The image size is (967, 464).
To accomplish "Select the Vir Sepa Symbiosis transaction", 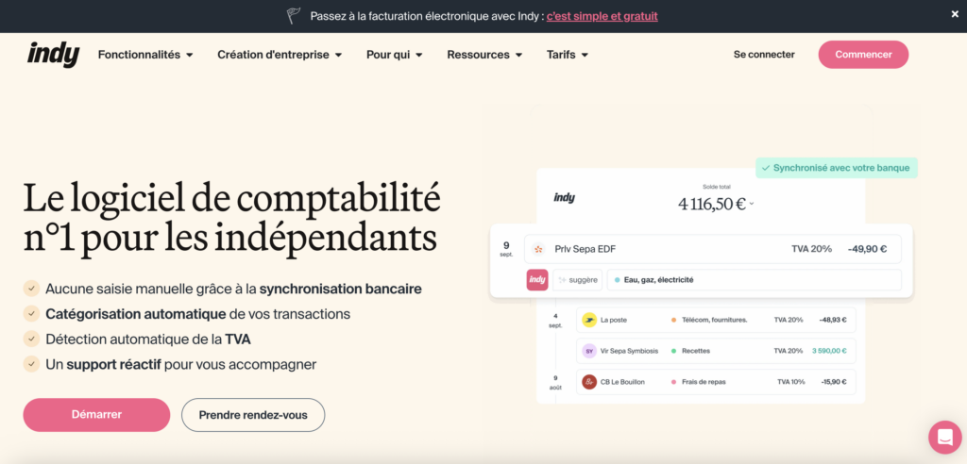I will 716,351.
